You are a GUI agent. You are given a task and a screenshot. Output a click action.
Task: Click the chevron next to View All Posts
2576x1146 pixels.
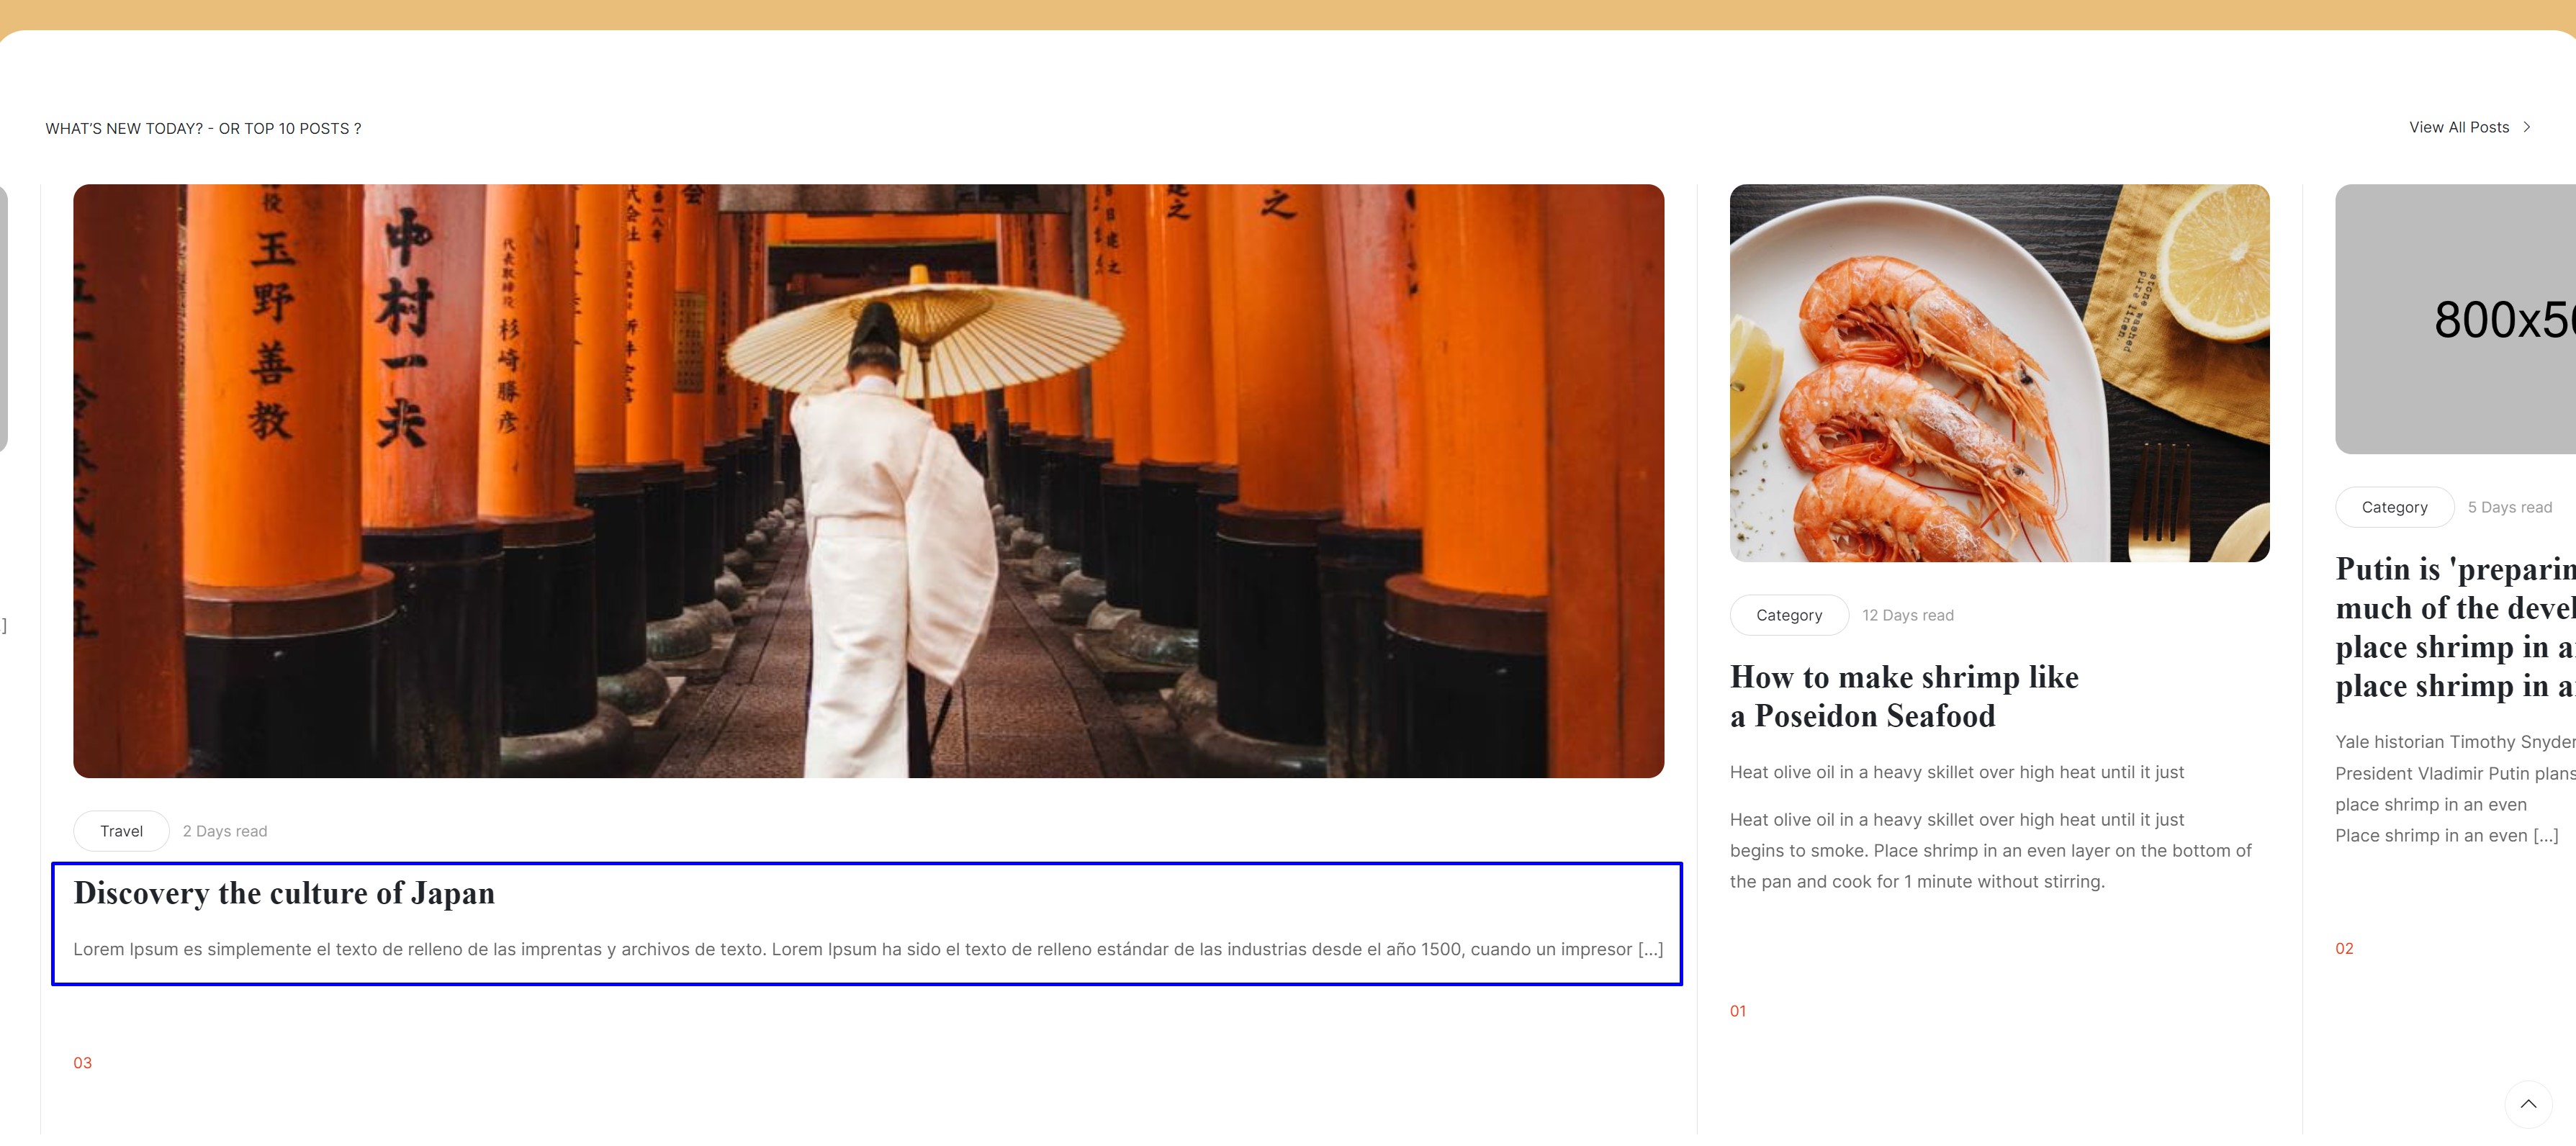(2527, 127)
